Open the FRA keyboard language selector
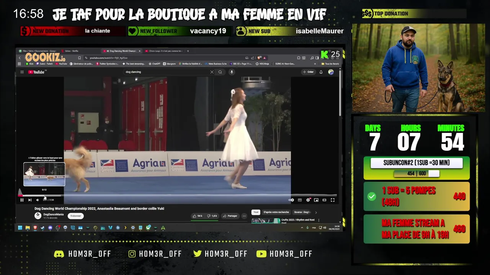 [x=314, y=228]
